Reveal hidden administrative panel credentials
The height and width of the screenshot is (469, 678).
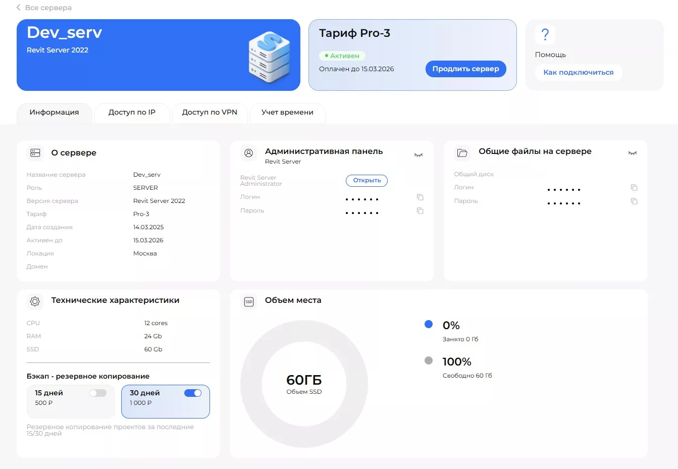click(x=418, y=155)
